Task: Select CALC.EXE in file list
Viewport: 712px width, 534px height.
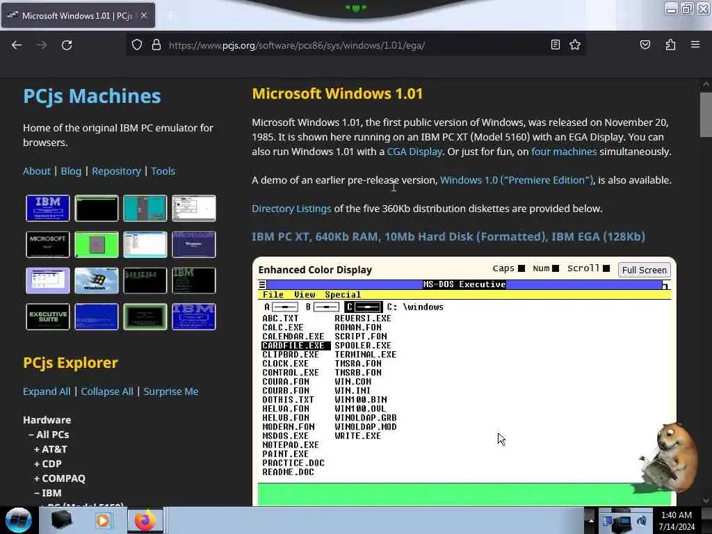Action: coord(283,327)
